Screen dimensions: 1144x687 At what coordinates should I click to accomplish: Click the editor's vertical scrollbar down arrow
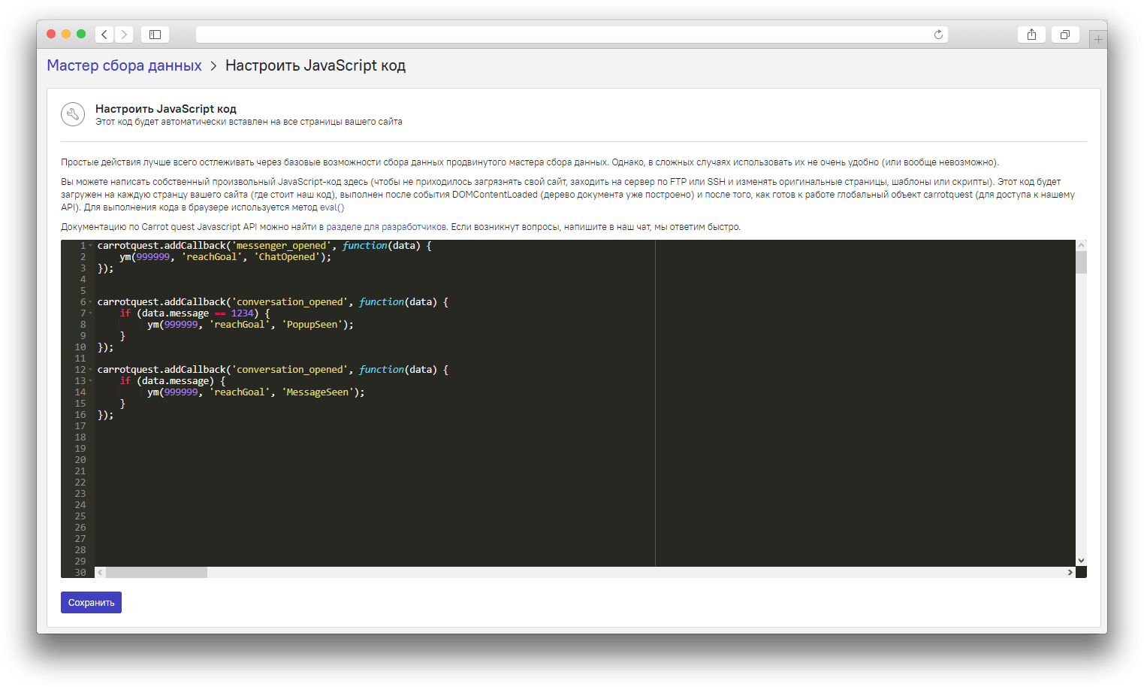coord(1082,559)
